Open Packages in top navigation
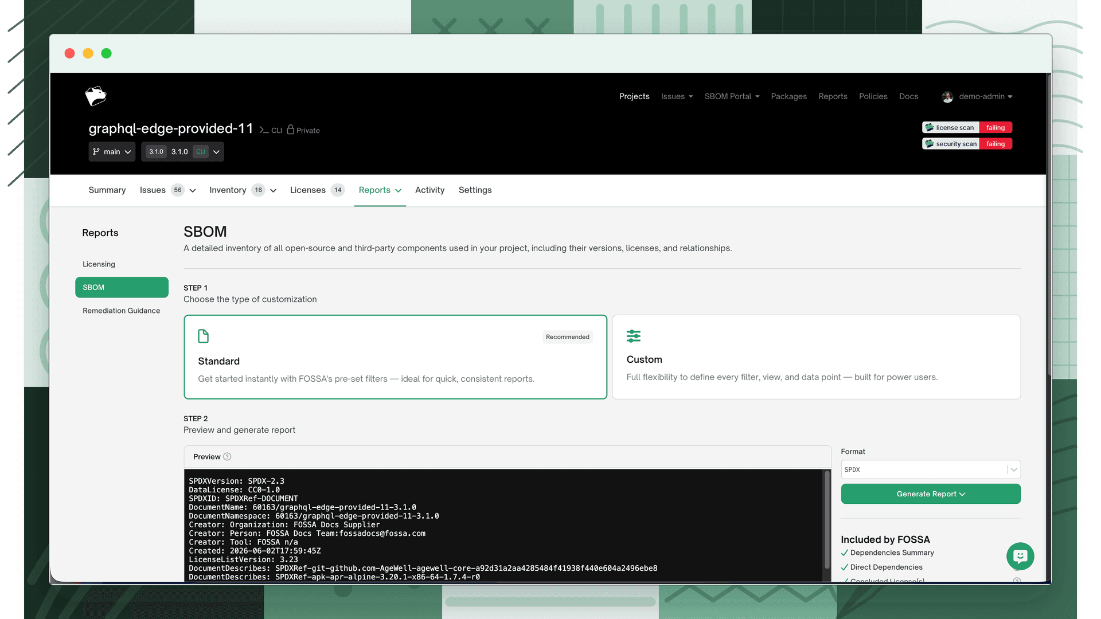The height and width of the screenshot is (619, 1101). click(x=788, y=96)
